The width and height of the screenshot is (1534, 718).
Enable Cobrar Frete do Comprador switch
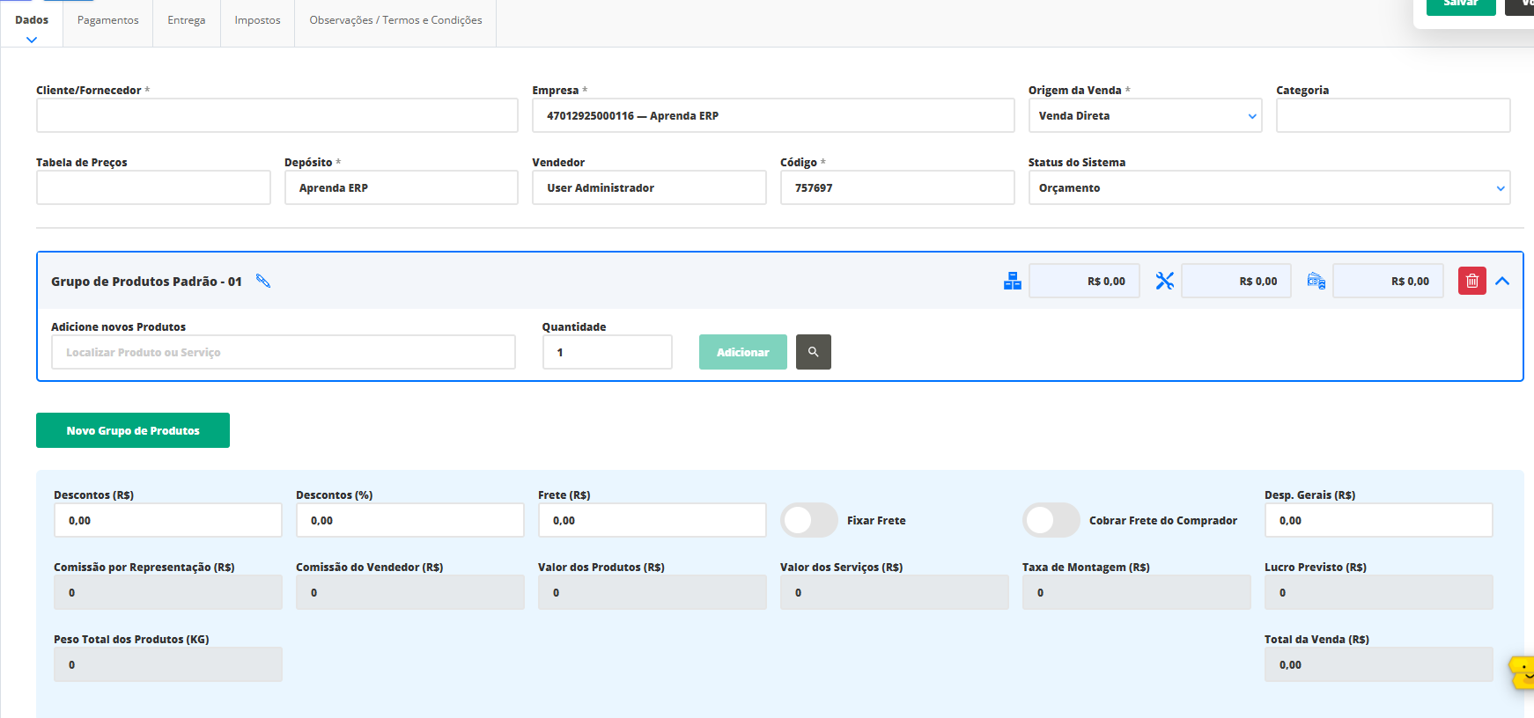tap(1051, 520)
